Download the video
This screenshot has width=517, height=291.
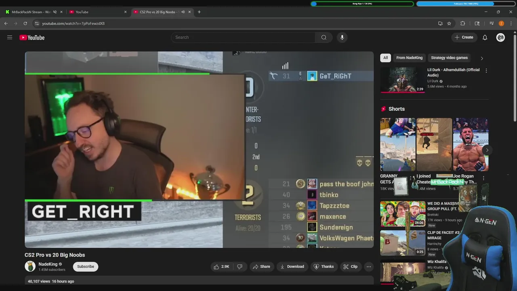(292, 267)
